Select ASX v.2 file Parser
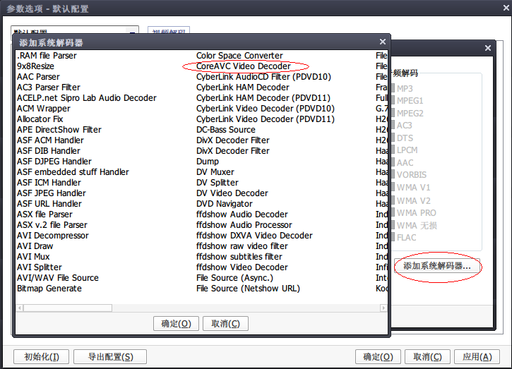Image resolution: width=512 pixels, height=369 pixels. 52,225
